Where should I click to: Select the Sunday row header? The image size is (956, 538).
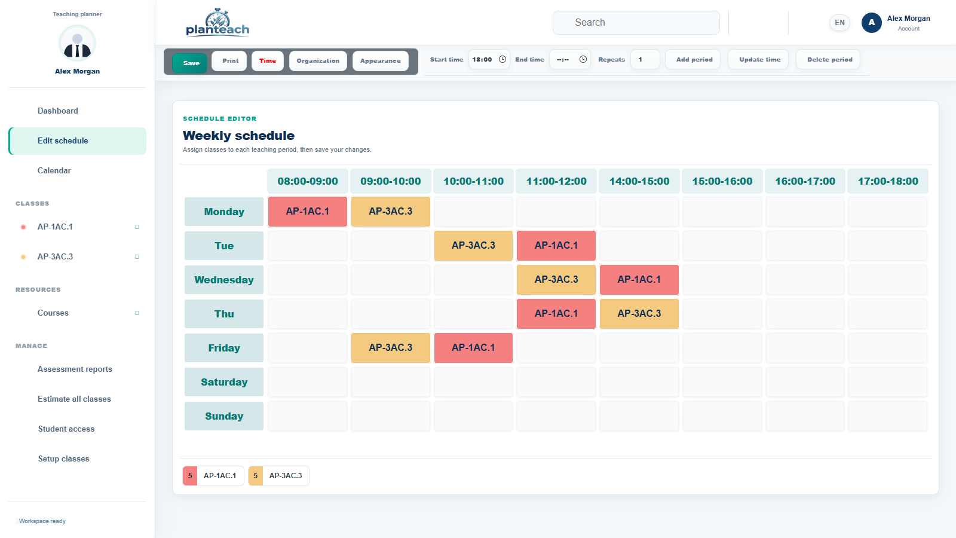pos(224,416)
